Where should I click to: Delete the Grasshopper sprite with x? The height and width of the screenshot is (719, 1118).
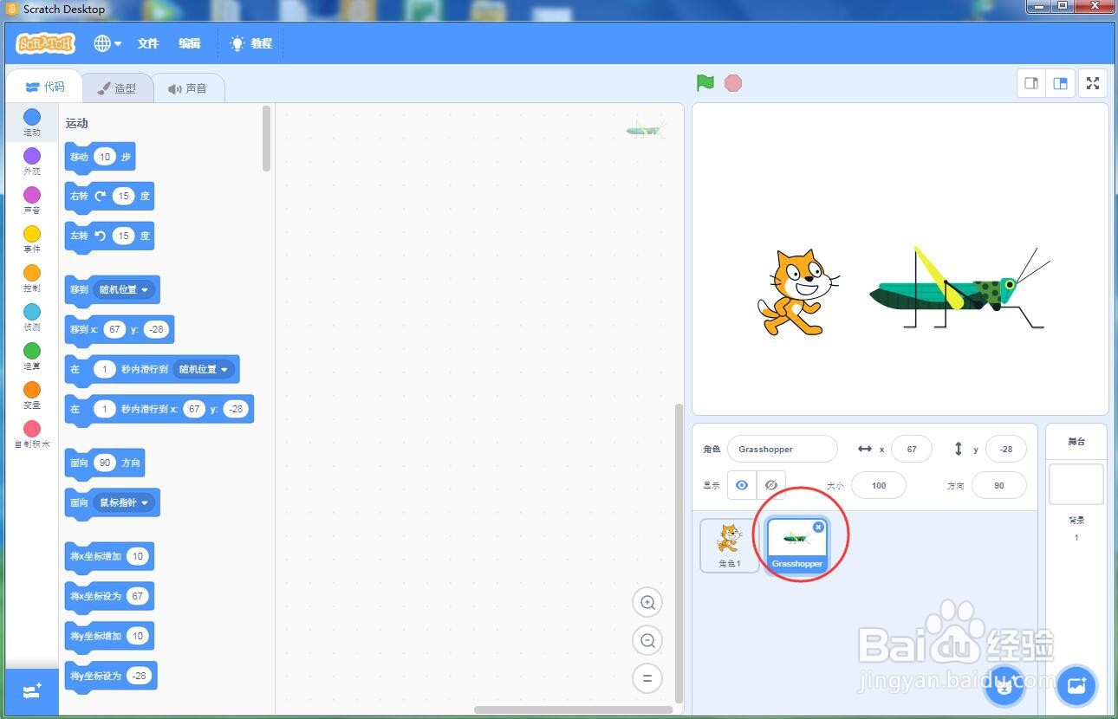click(818, 527)
